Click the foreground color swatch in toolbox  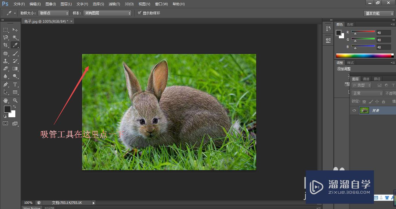pos(7,109)
